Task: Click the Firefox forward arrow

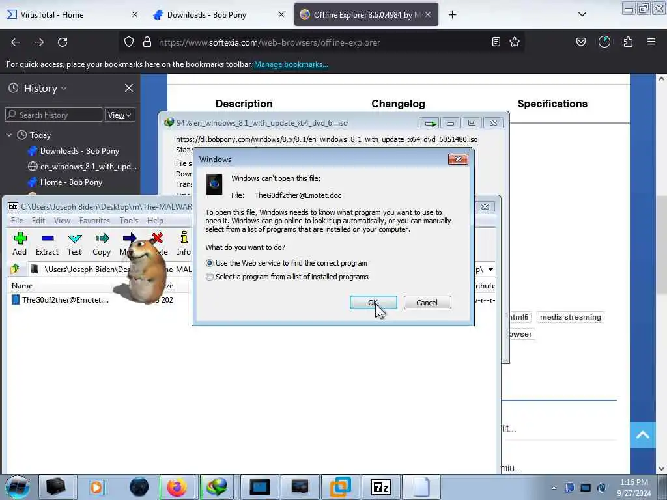Action: click(x=39, y=42)
